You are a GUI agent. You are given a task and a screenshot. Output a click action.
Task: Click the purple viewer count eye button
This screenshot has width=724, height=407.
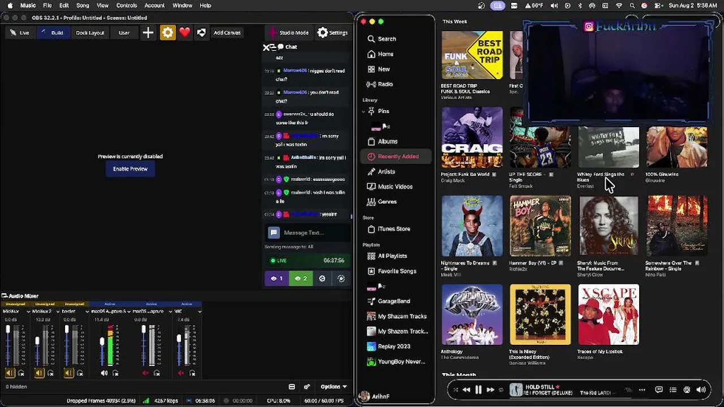pos(277,278)
